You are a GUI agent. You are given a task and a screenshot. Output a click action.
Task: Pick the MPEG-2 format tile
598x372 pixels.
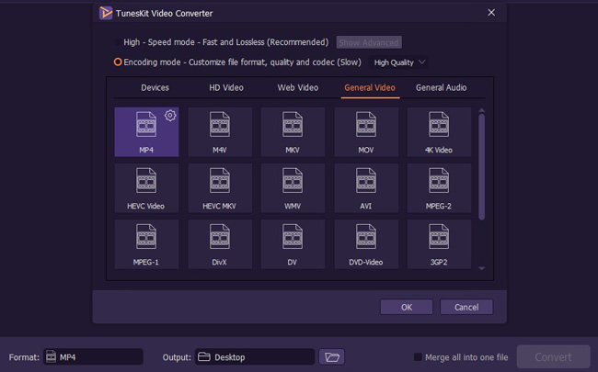[x=439, y=188]
